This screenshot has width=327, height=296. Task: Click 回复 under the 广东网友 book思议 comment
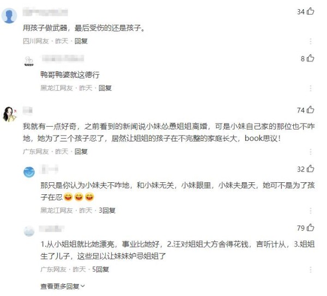tap(81, 152)
